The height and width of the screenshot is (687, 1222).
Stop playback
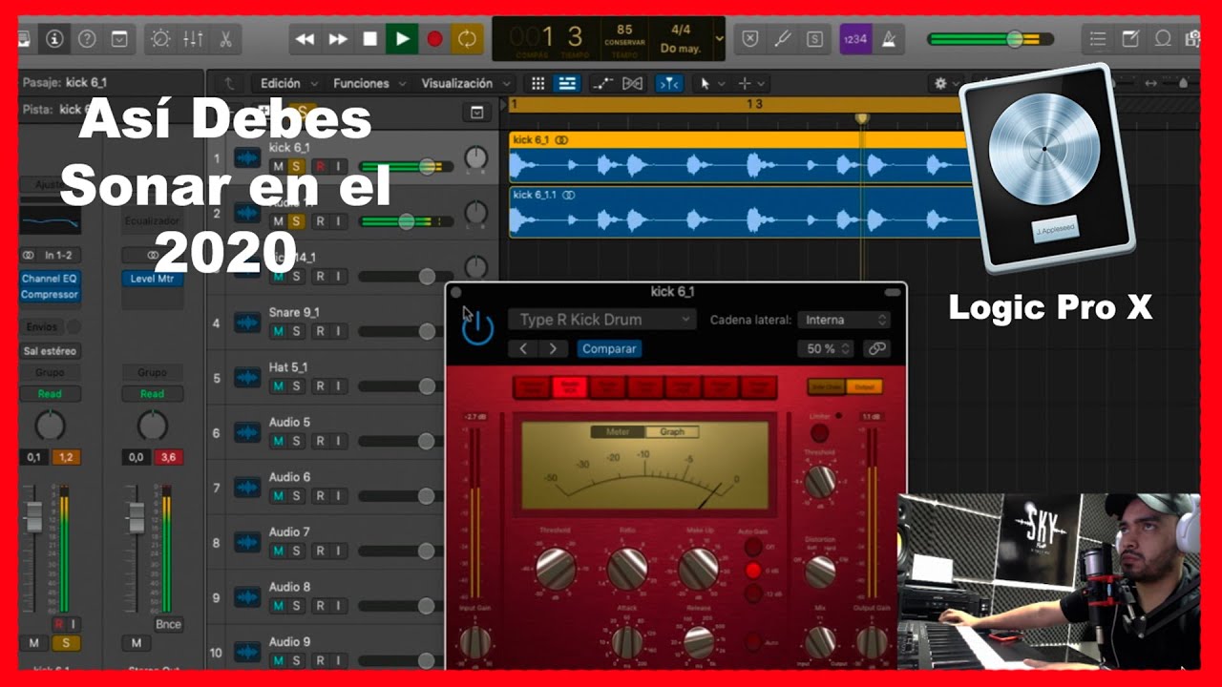(x=370, y=39)
